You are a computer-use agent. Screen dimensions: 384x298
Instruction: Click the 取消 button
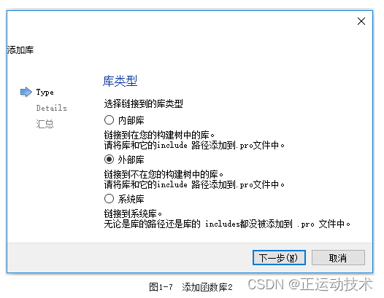[338, 258]
